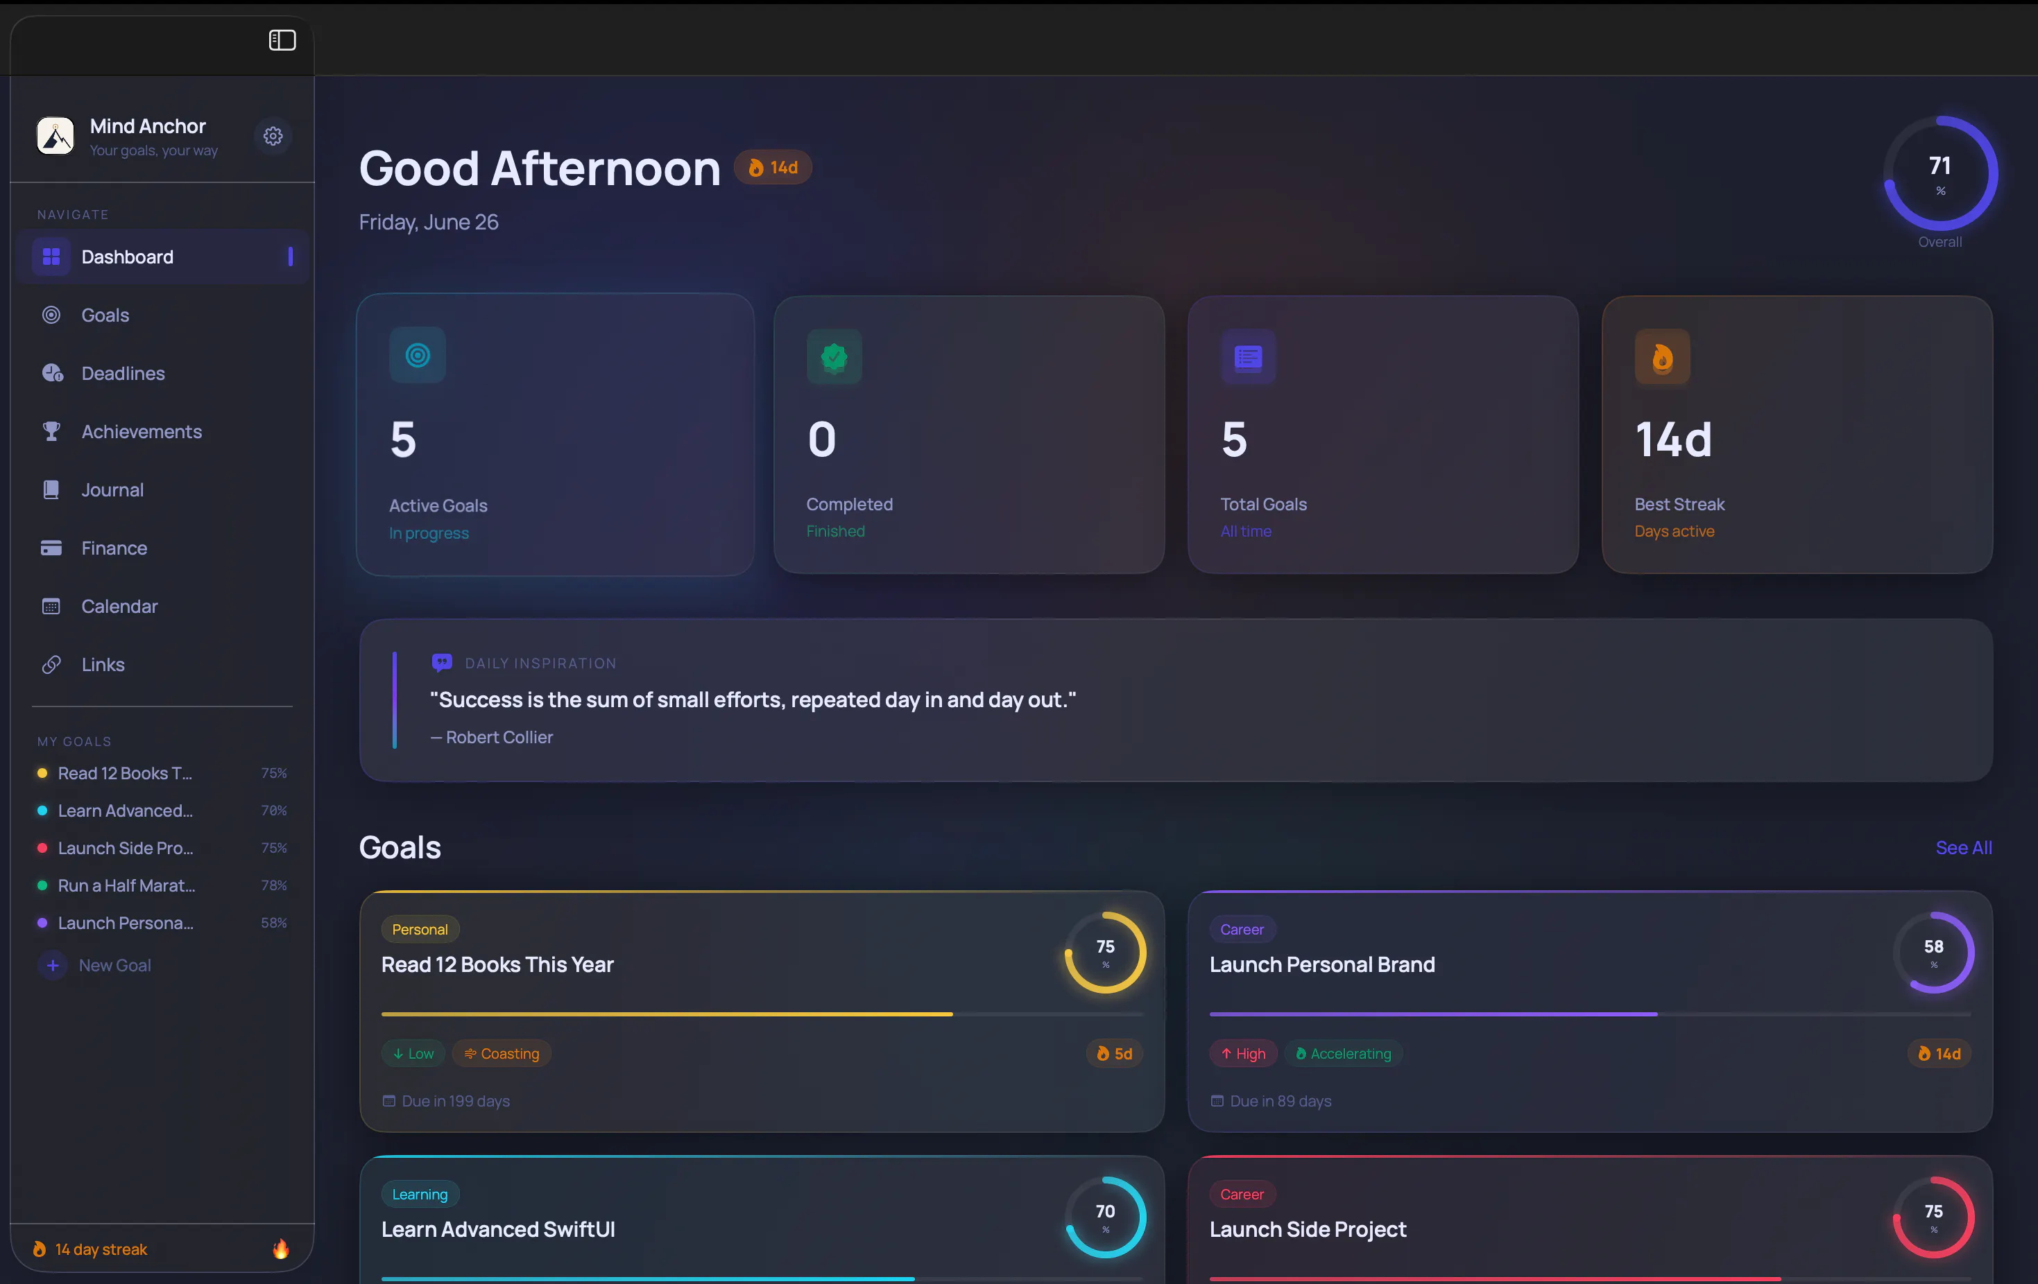This screenshot has height=1284, width=2038.
Task: Open the Total Goals stat card
Action: point(1383,435)
